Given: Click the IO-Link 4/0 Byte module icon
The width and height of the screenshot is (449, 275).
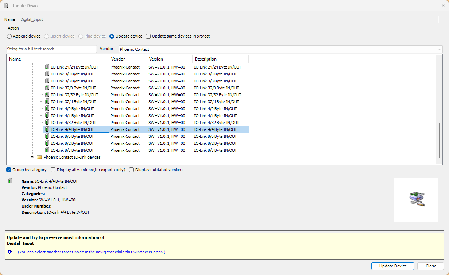Looking at the screenshot, I should (47, 109).
